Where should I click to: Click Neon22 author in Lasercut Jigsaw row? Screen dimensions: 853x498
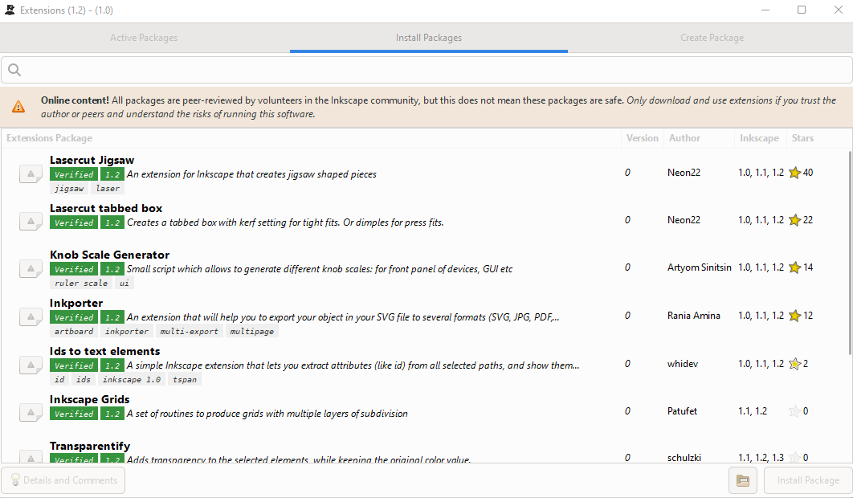point(684,173)
